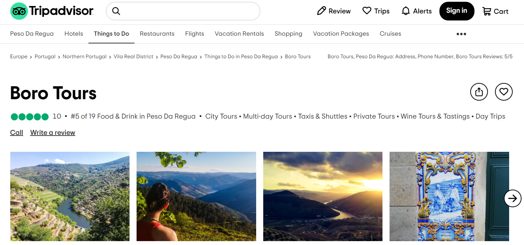The height and width of the screenshot is (245, 524).
Task: Select the Vacation Rentals tab
Action: [x=239, y=34]
